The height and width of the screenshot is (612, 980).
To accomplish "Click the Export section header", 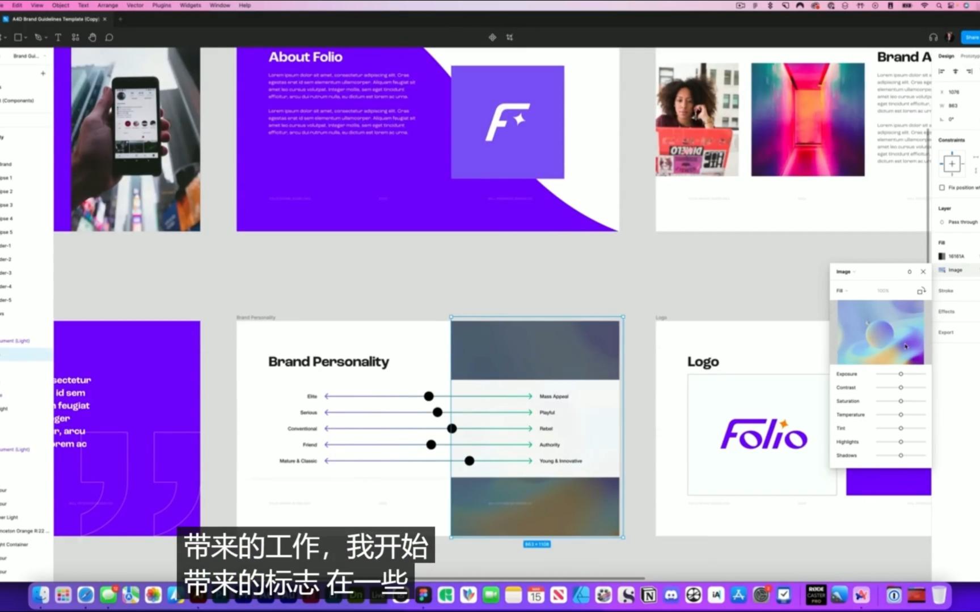I will click(946, 333).
